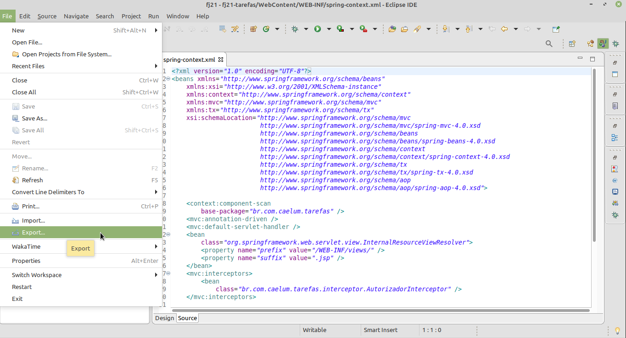
Task: Open the Debug perspective icon at top right
Action: 615,44
